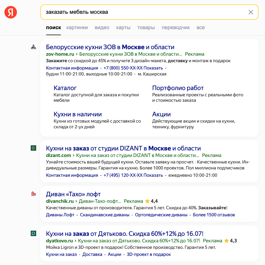Viewport: 265px width, 265px height.
Task: Click 'Реклама' label on zov-home.ru result
Action: [194, 54]
